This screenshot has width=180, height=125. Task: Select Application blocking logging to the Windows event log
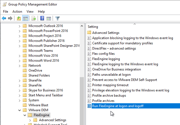coord(133,38)
